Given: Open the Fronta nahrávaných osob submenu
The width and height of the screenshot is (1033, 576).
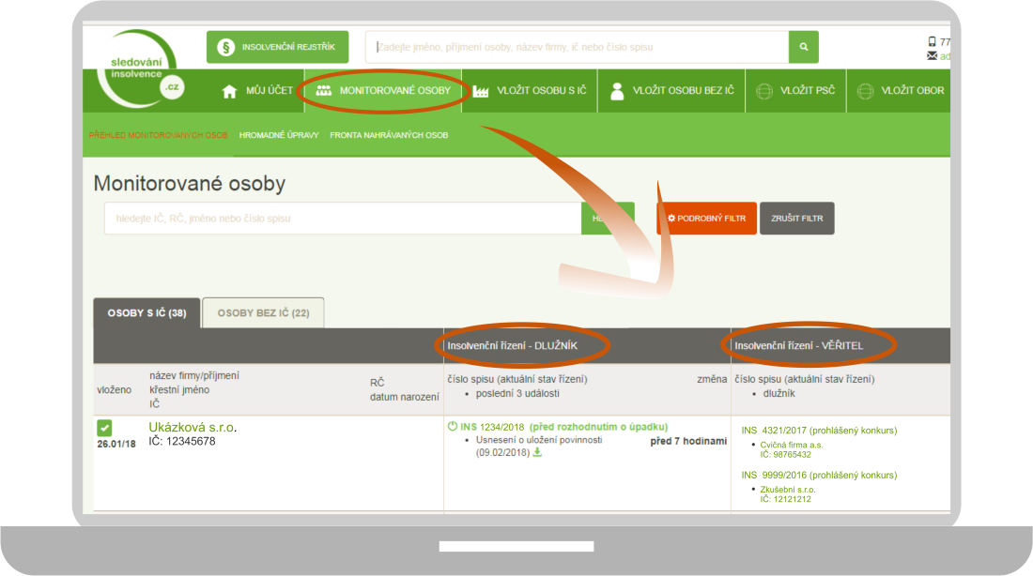Looking at the screenshot, I should click(389, 135).
